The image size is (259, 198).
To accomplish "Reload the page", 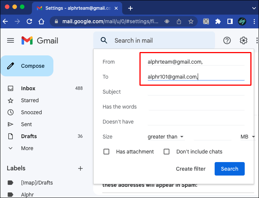I will coord(29,21).
